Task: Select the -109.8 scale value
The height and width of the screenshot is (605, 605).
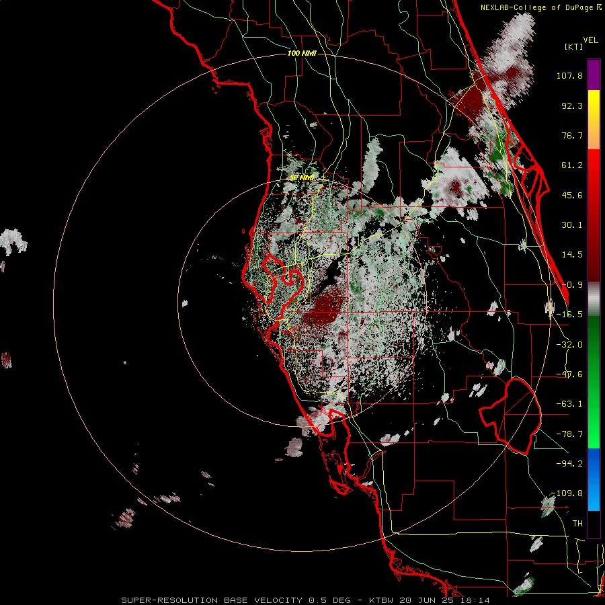Action: coord(567,493)
